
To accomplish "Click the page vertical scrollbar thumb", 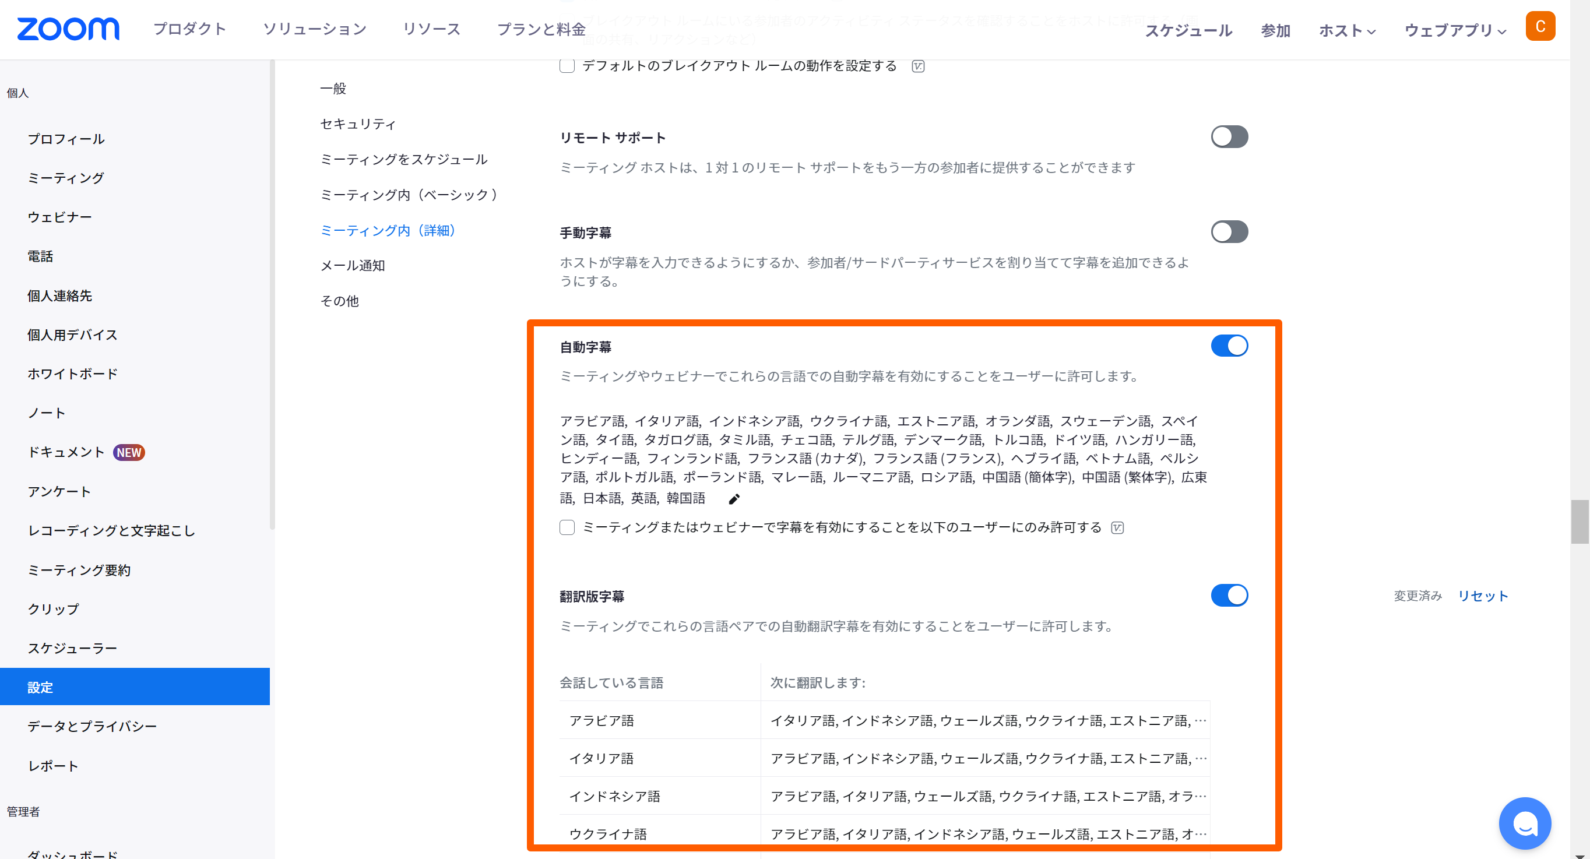I will (1579, 522).
